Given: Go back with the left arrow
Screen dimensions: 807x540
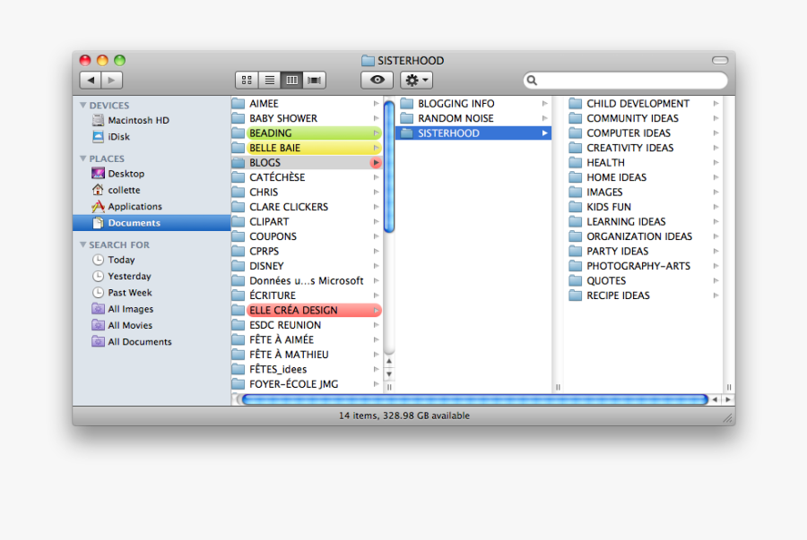Looking at the screenshot, I should coord(90,81).
